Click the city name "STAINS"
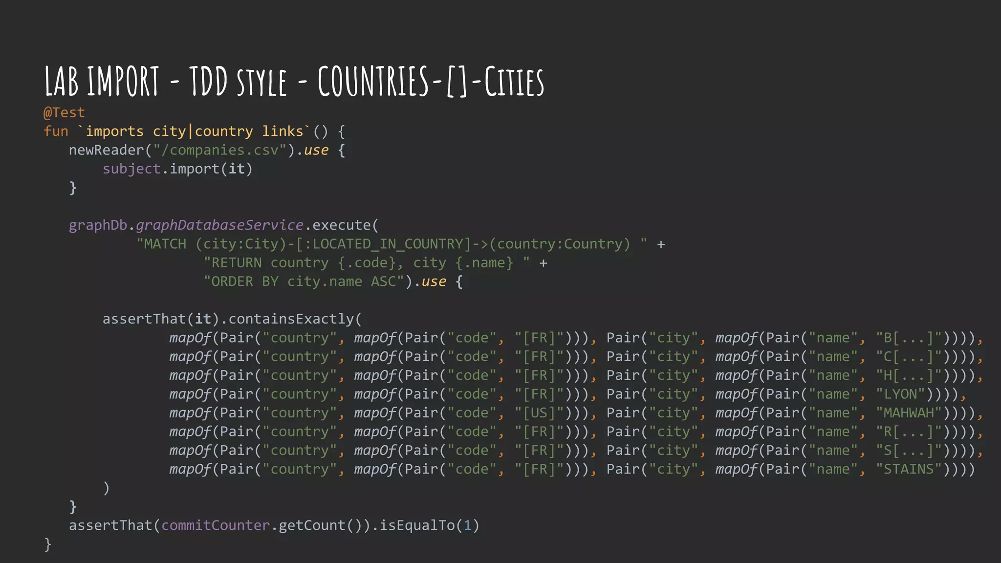Screen dimensions: 1001x563 coord(909,469)
